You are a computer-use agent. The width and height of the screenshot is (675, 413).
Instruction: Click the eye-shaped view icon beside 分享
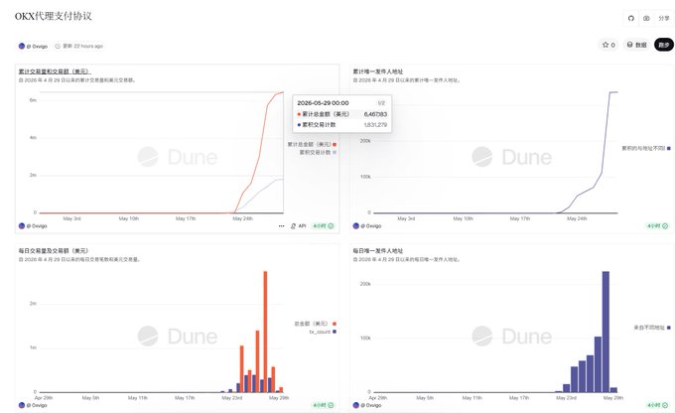(646, 19)
